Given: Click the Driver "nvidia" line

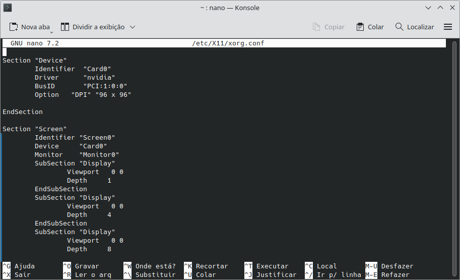Looking at the screenshot, I should point(75,77).
